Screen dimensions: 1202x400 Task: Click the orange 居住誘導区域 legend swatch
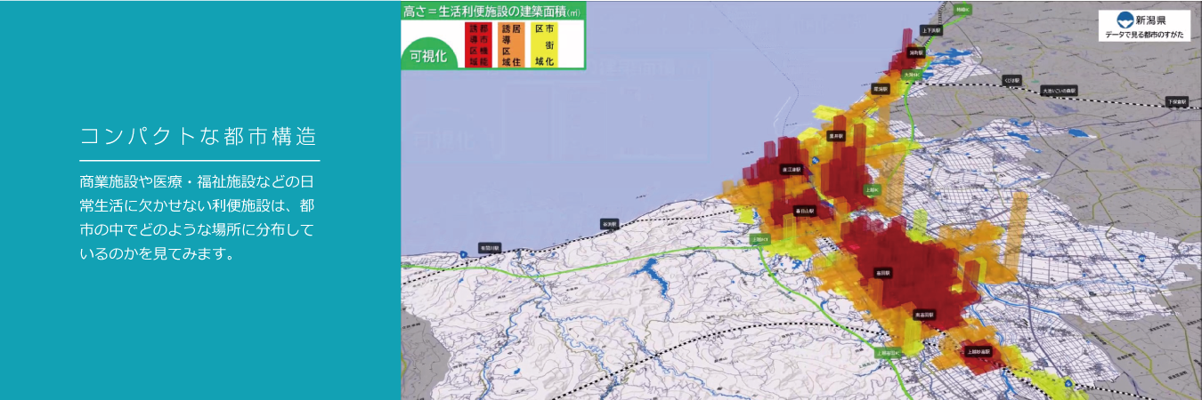(511, 45)
